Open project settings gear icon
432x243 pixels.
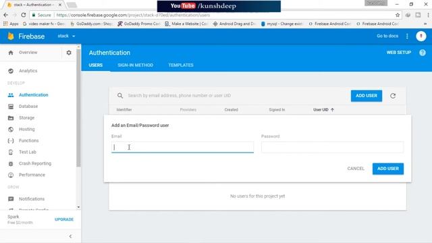69,53
